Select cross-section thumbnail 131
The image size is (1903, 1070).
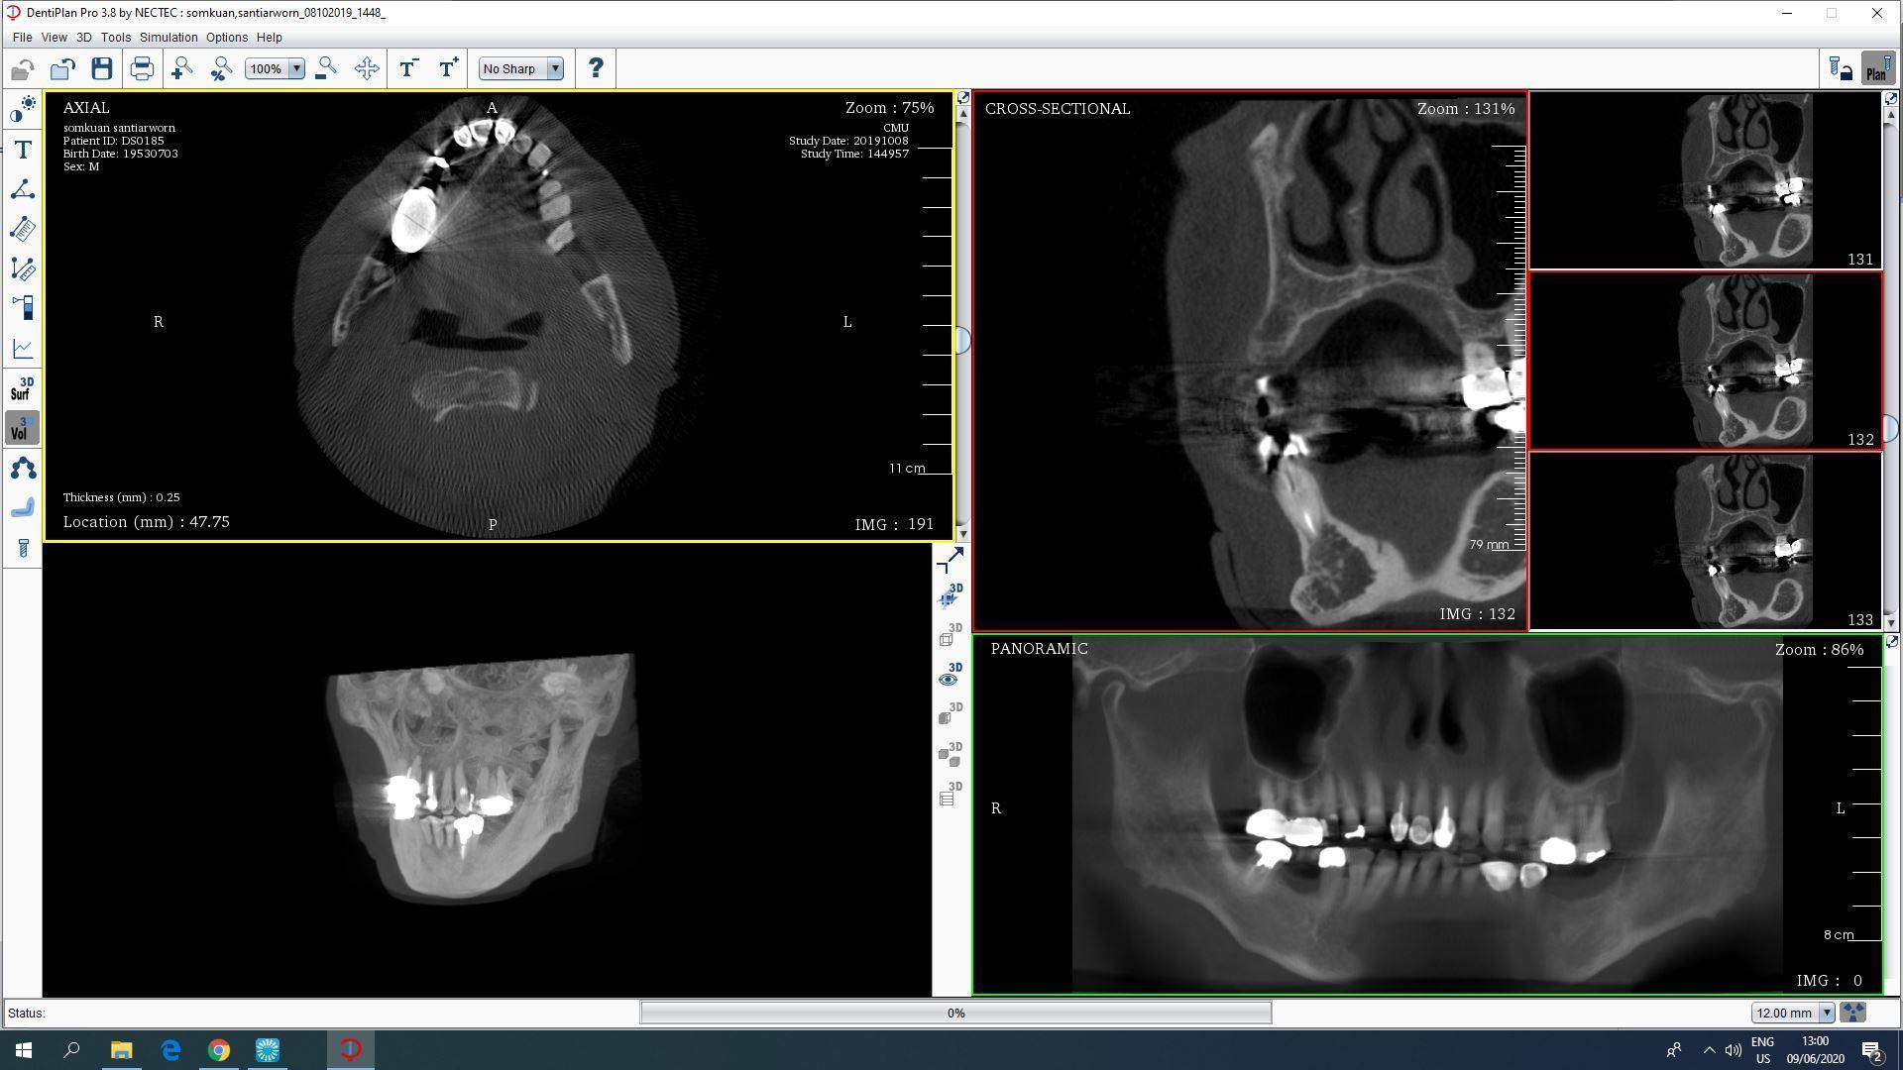1705,180
